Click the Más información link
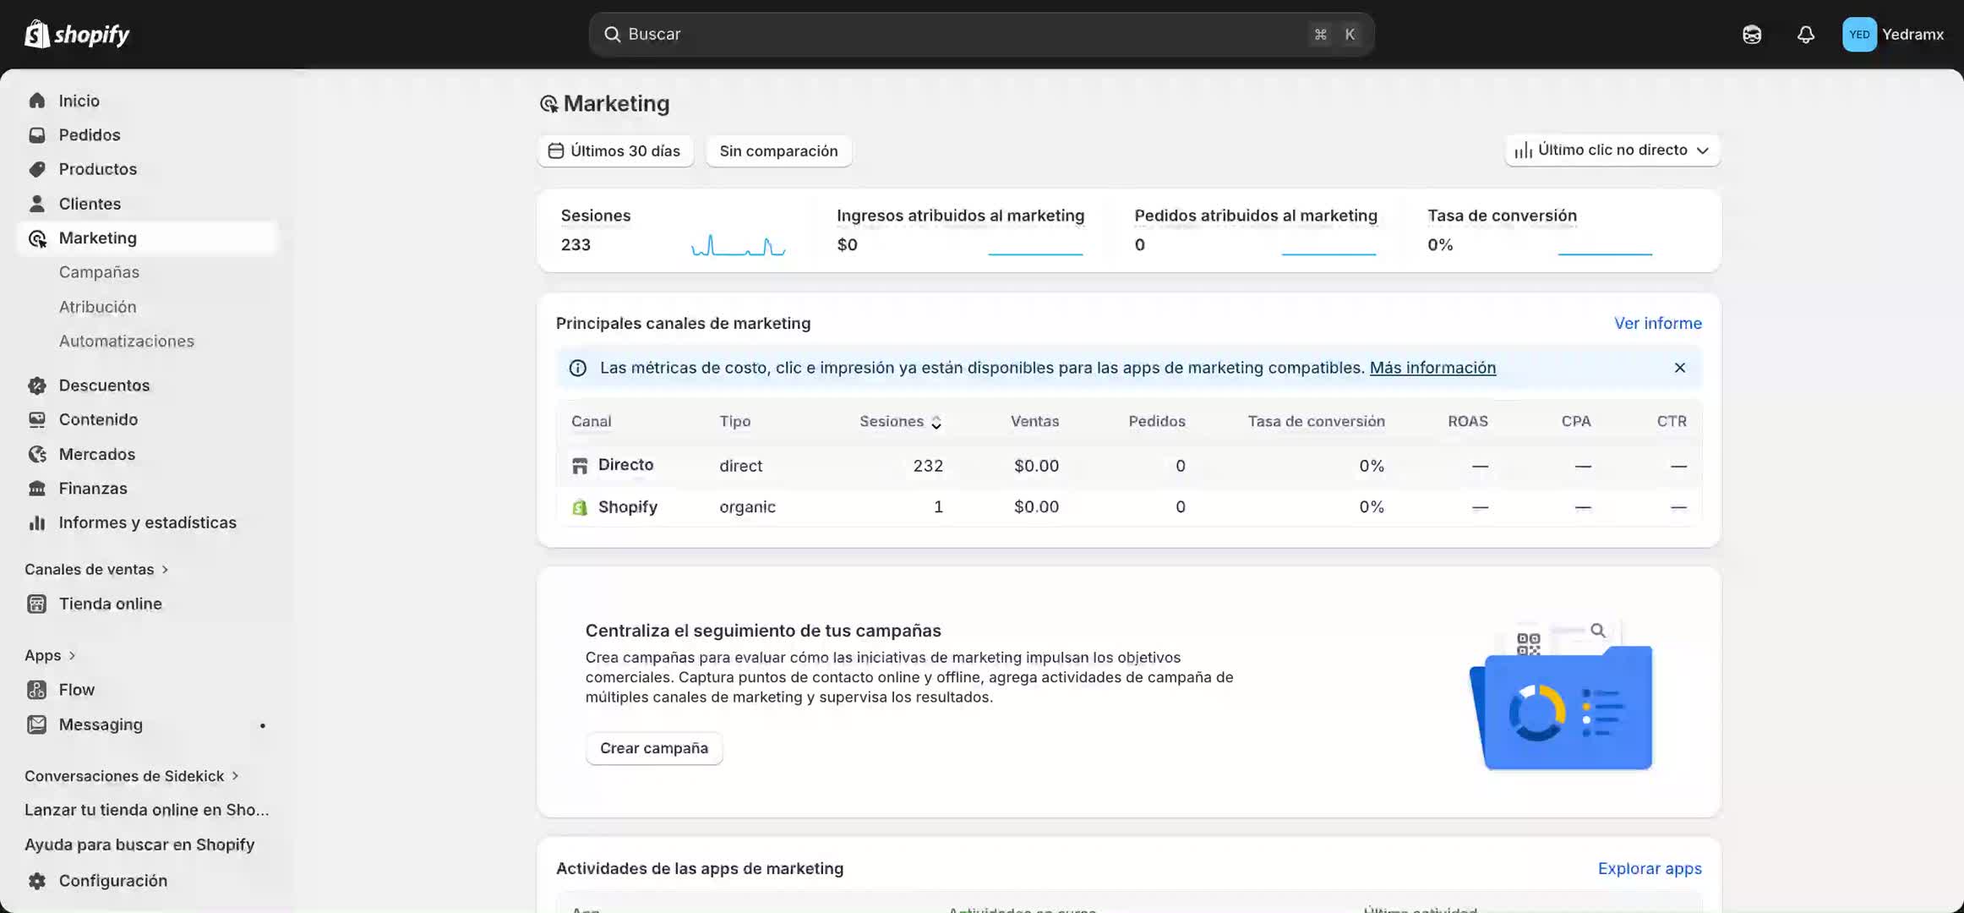 1432,368
